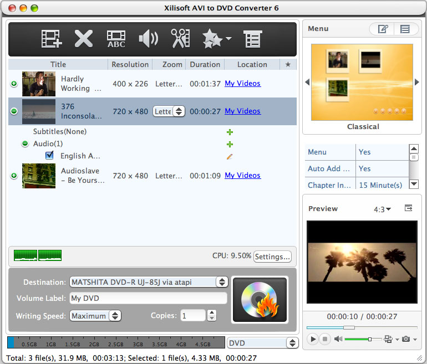Open the subtitle ABC tool
Viewport: 427px width, 364px height.
point(116,39)
